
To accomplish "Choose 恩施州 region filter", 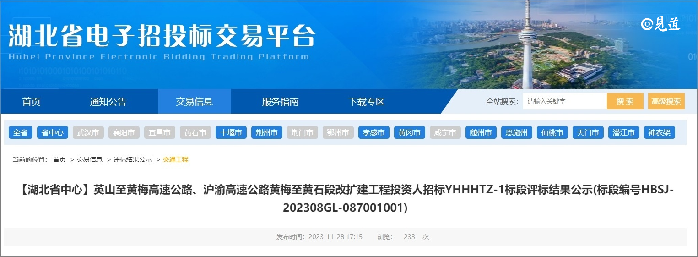I will (517, 133).
